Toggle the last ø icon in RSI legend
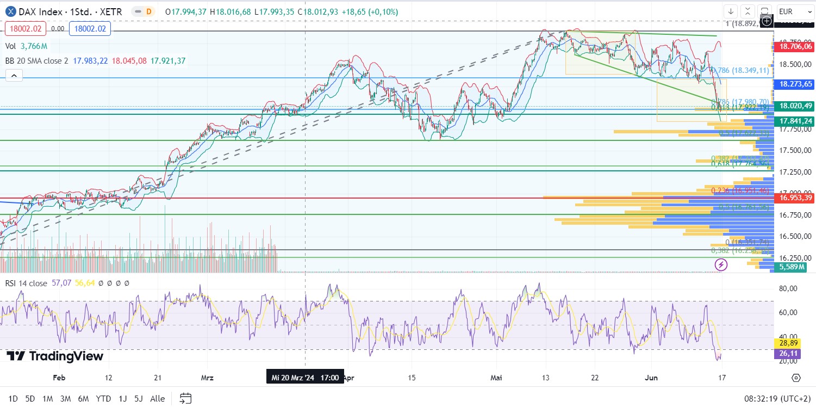 tap(127, 283)
